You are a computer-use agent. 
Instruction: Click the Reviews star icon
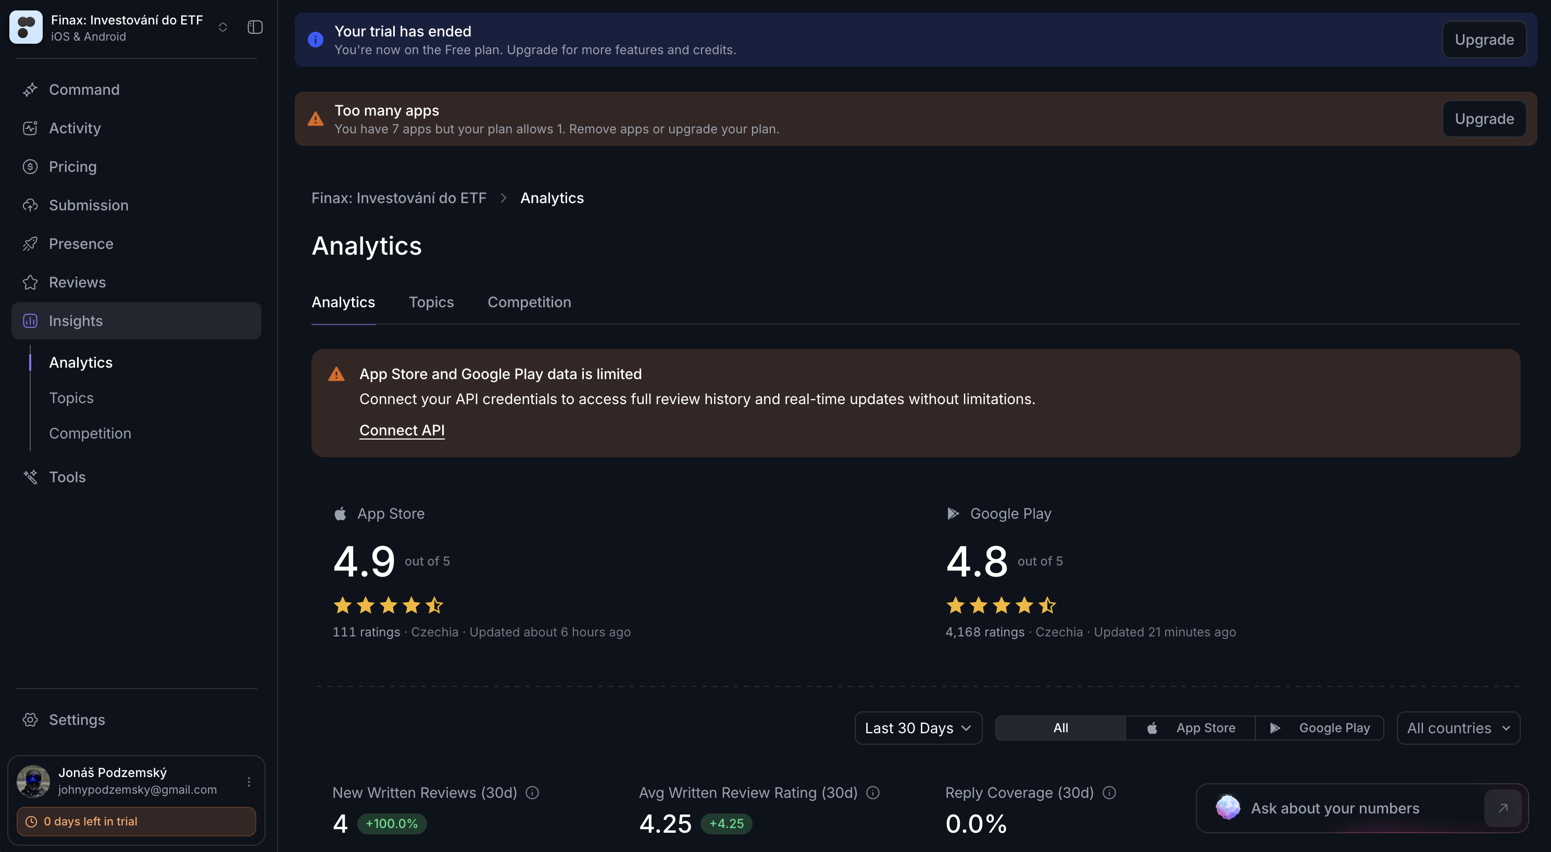coord(30,282)
